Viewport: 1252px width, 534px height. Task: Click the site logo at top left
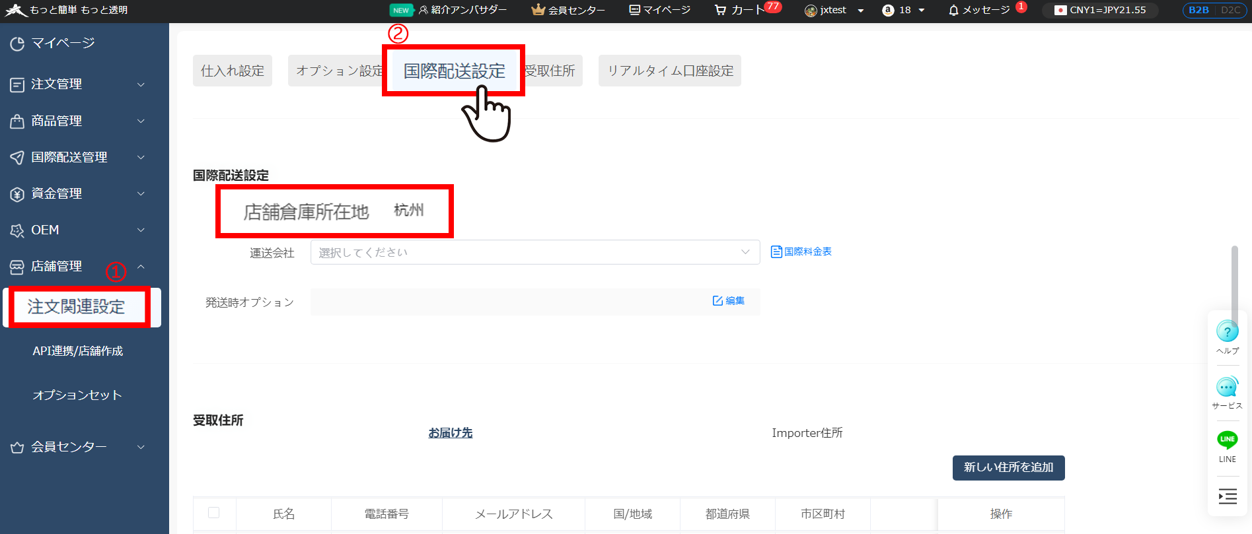(16, 10)
